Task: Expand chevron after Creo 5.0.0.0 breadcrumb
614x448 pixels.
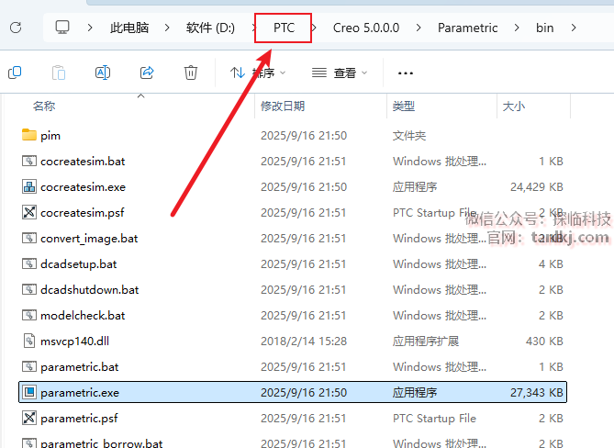Action: tap(419, 28)
